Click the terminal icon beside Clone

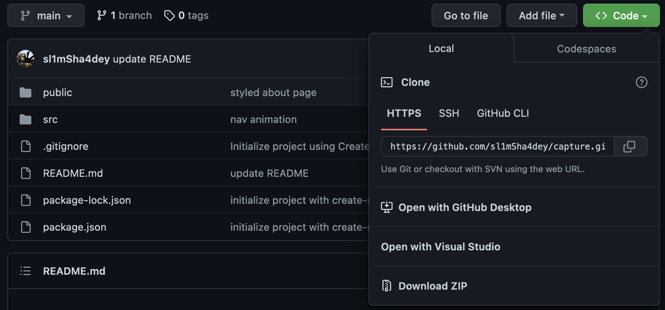(387, 82)
